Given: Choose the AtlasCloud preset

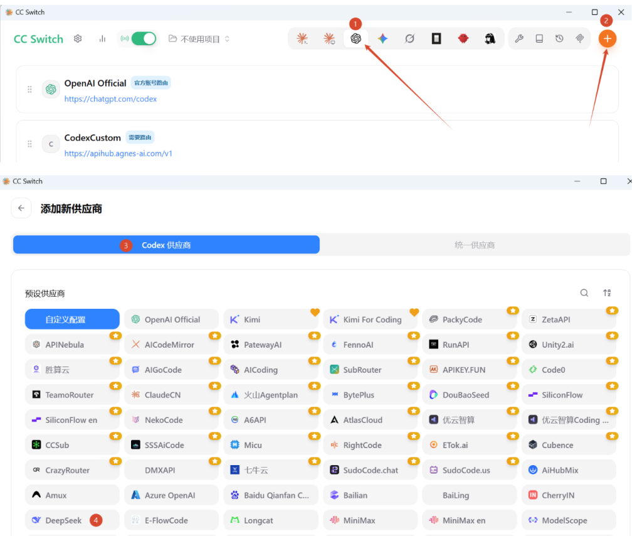Looking at the screenshot, I should (x=370, y=420).
